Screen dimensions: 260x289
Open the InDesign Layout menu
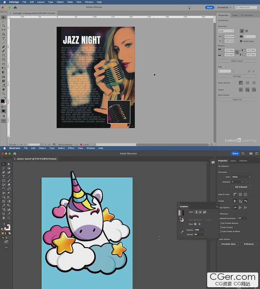[41, 2]
